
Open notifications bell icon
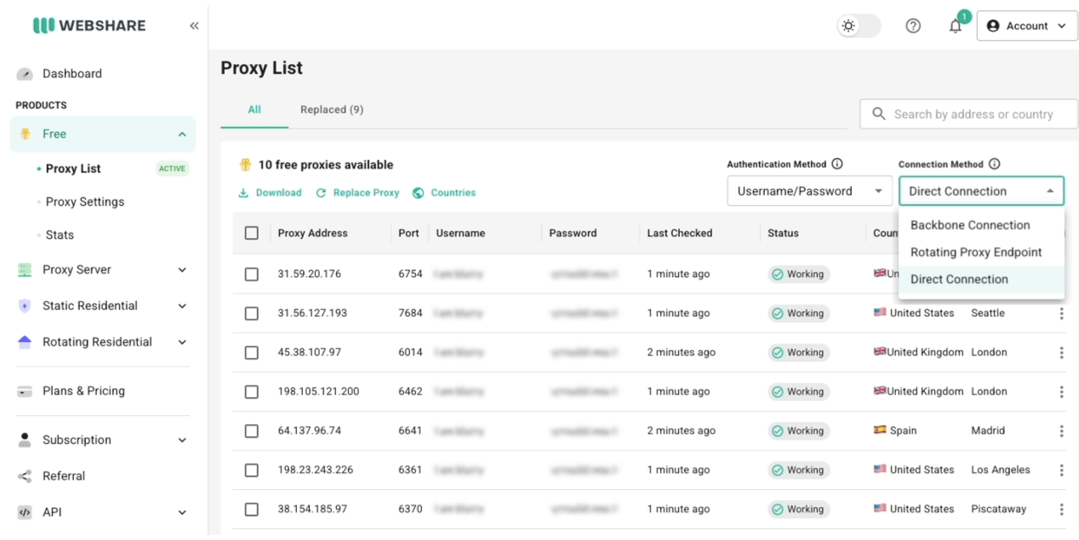(956, 26)
